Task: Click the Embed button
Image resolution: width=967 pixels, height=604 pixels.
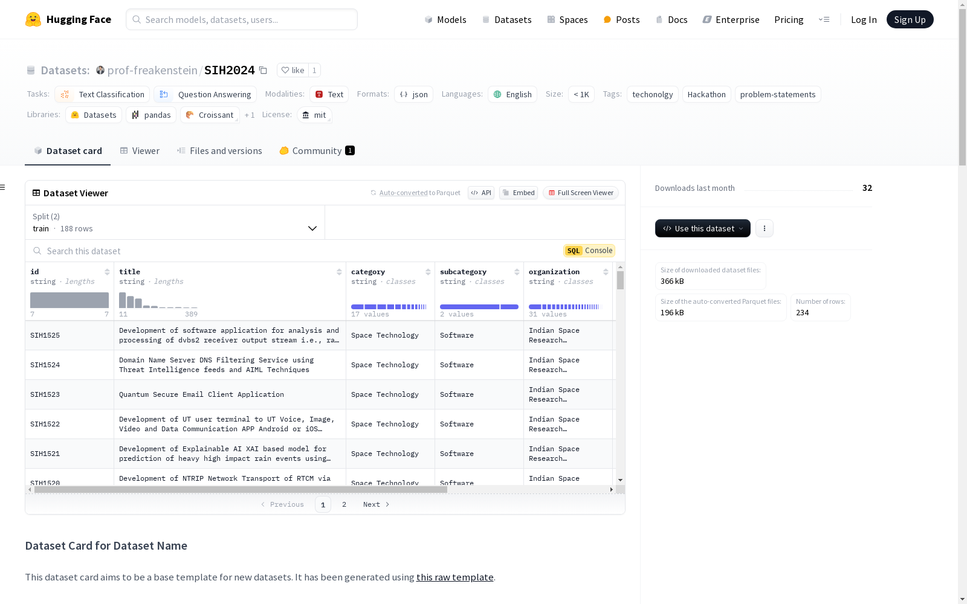Action: [519, 193]
